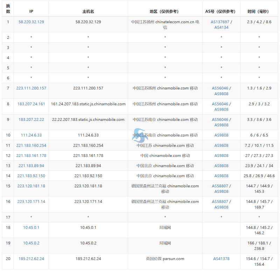The height and width of the screenshot is (271, 280).
Task: Open AS9808 link in hop 11 row
Action: click(x=222, y=145)
